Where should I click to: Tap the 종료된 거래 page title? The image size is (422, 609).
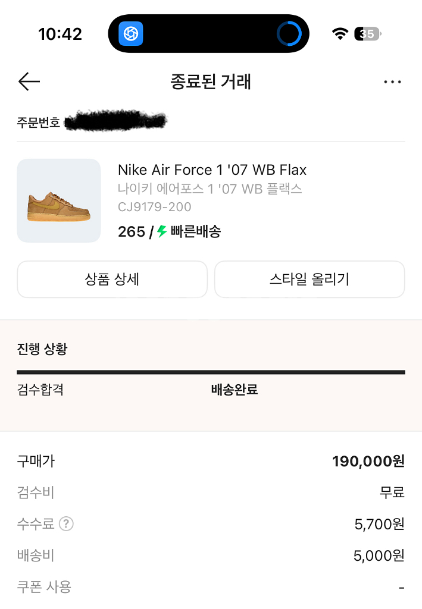(211, 81)
